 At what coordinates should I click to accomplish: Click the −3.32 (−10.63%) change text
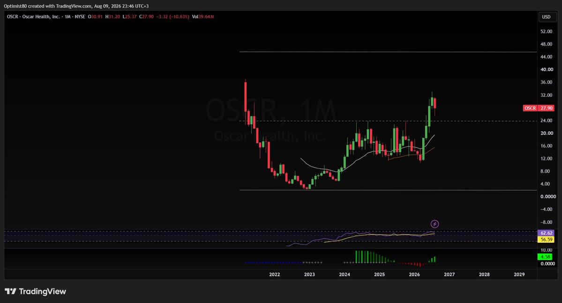[x=173, y=16]
